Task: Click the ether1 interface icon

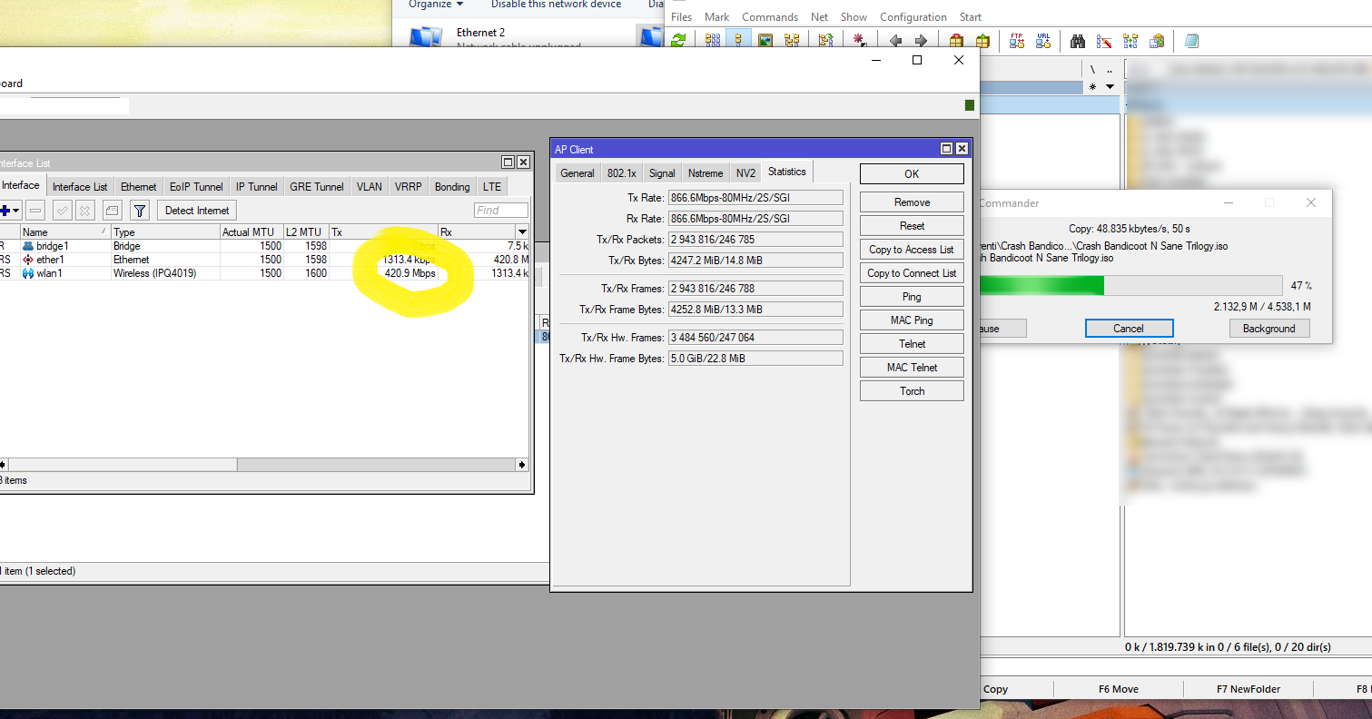Action: pyautogui.click(x=28, y=260)
